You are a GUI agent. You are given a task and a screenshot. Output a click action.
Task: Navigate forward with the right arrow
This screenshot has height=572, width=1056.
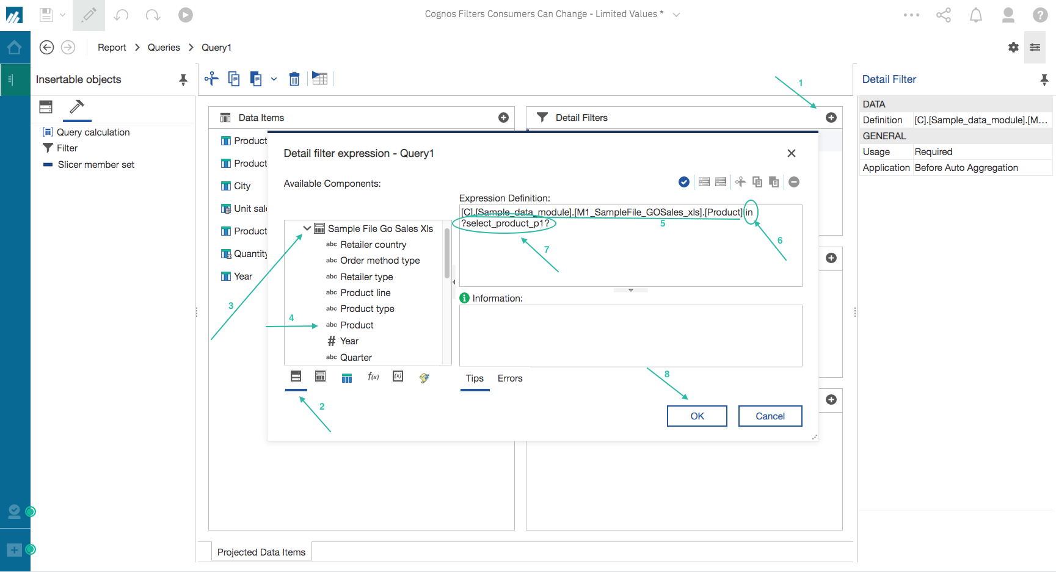tap(68, 47)
